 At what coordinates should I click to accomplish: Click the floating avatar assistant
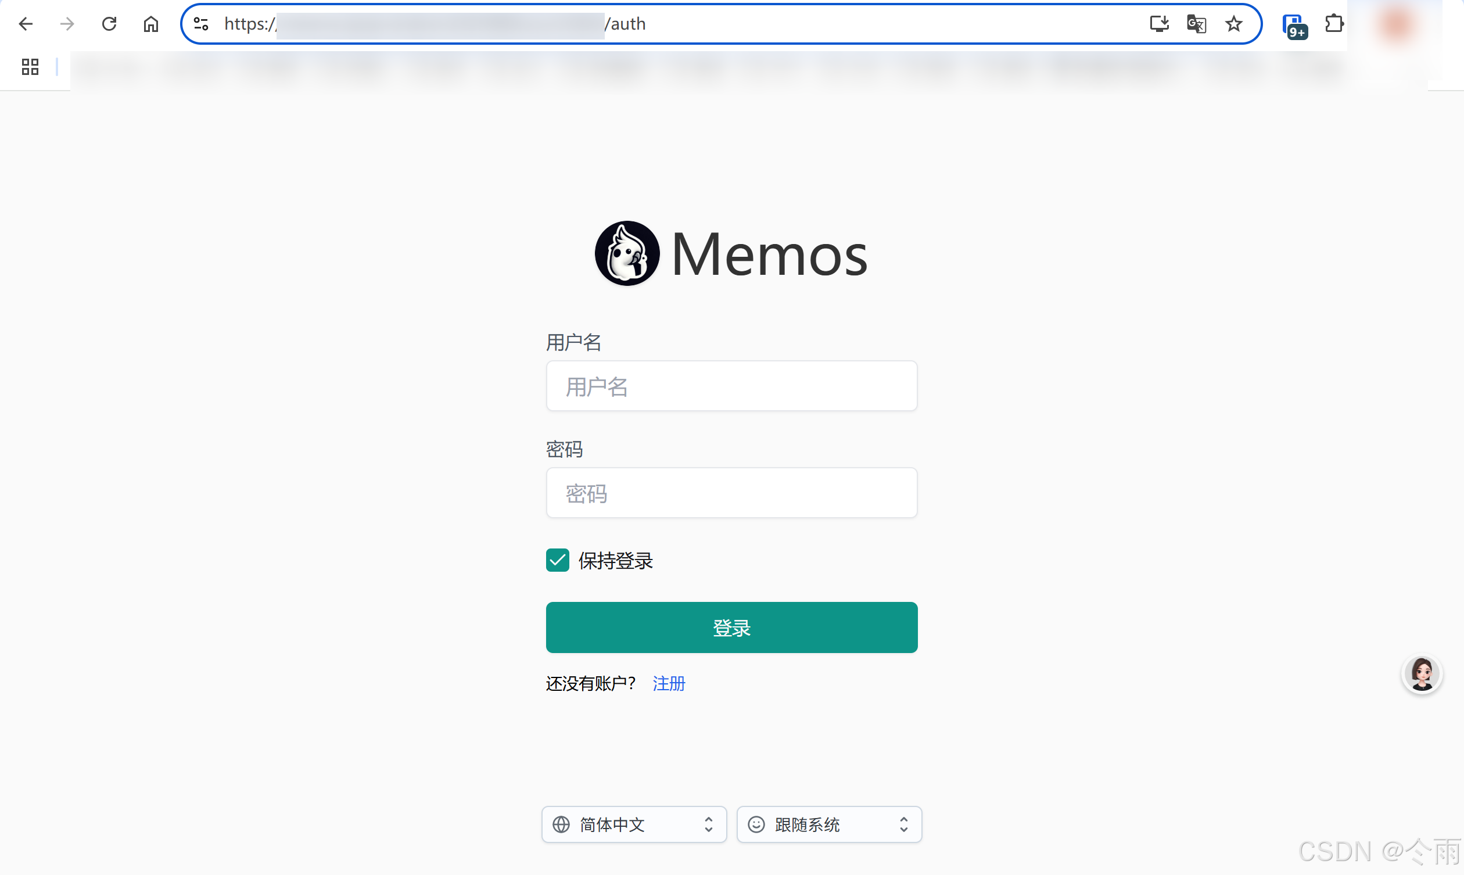pyautogui.click(x=1422, y=674)
